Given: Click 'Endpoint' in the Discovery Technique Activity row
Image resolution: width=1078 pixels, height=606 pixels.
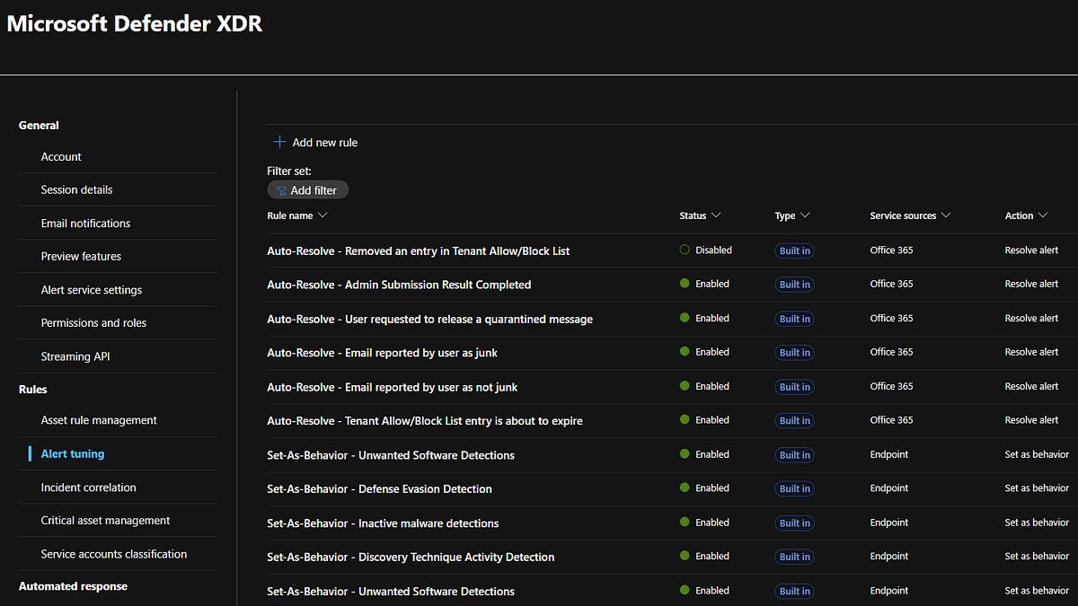Looking at the screenshot, I should 889,557.
